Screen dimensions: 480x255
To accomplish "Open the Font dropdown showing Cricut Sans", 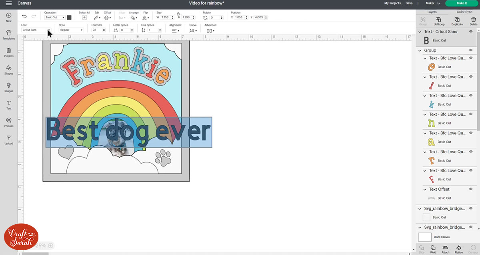I will point(36,30).
